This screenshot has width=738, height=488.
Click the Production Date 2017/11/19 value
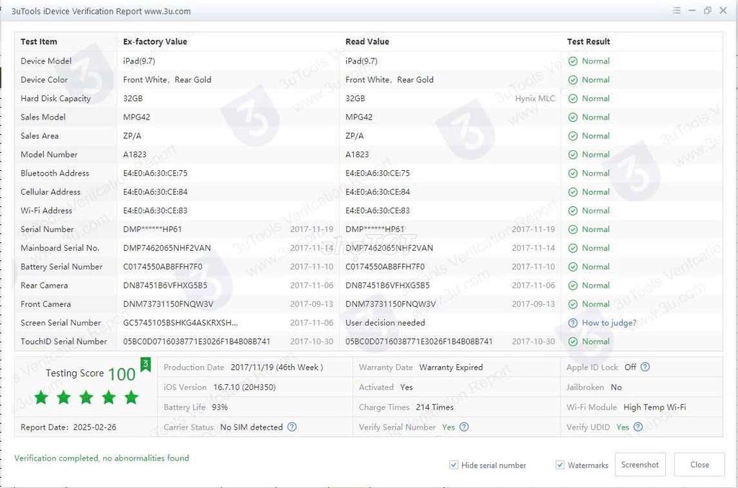click(277, 367)
